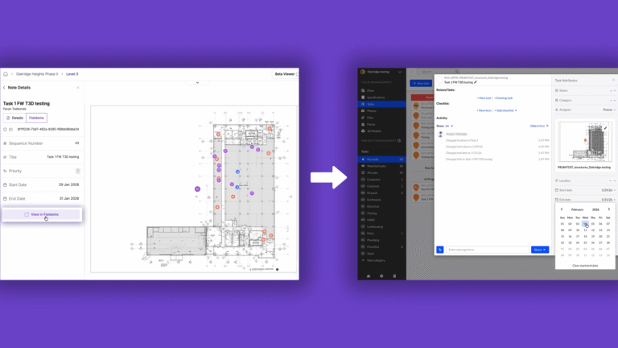The image size is (618, 348).
Task: Click the home icon in breadcrumb
Action: coord(6,74)
